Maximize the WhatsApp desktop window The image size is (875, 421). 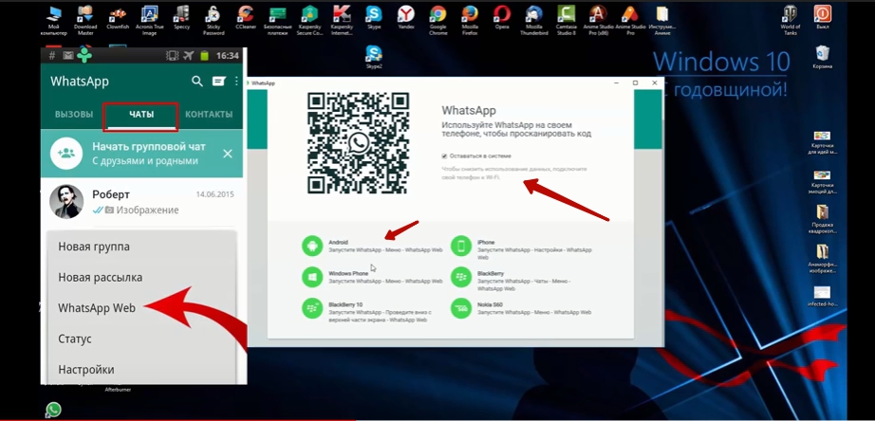[x=635, y=83]
